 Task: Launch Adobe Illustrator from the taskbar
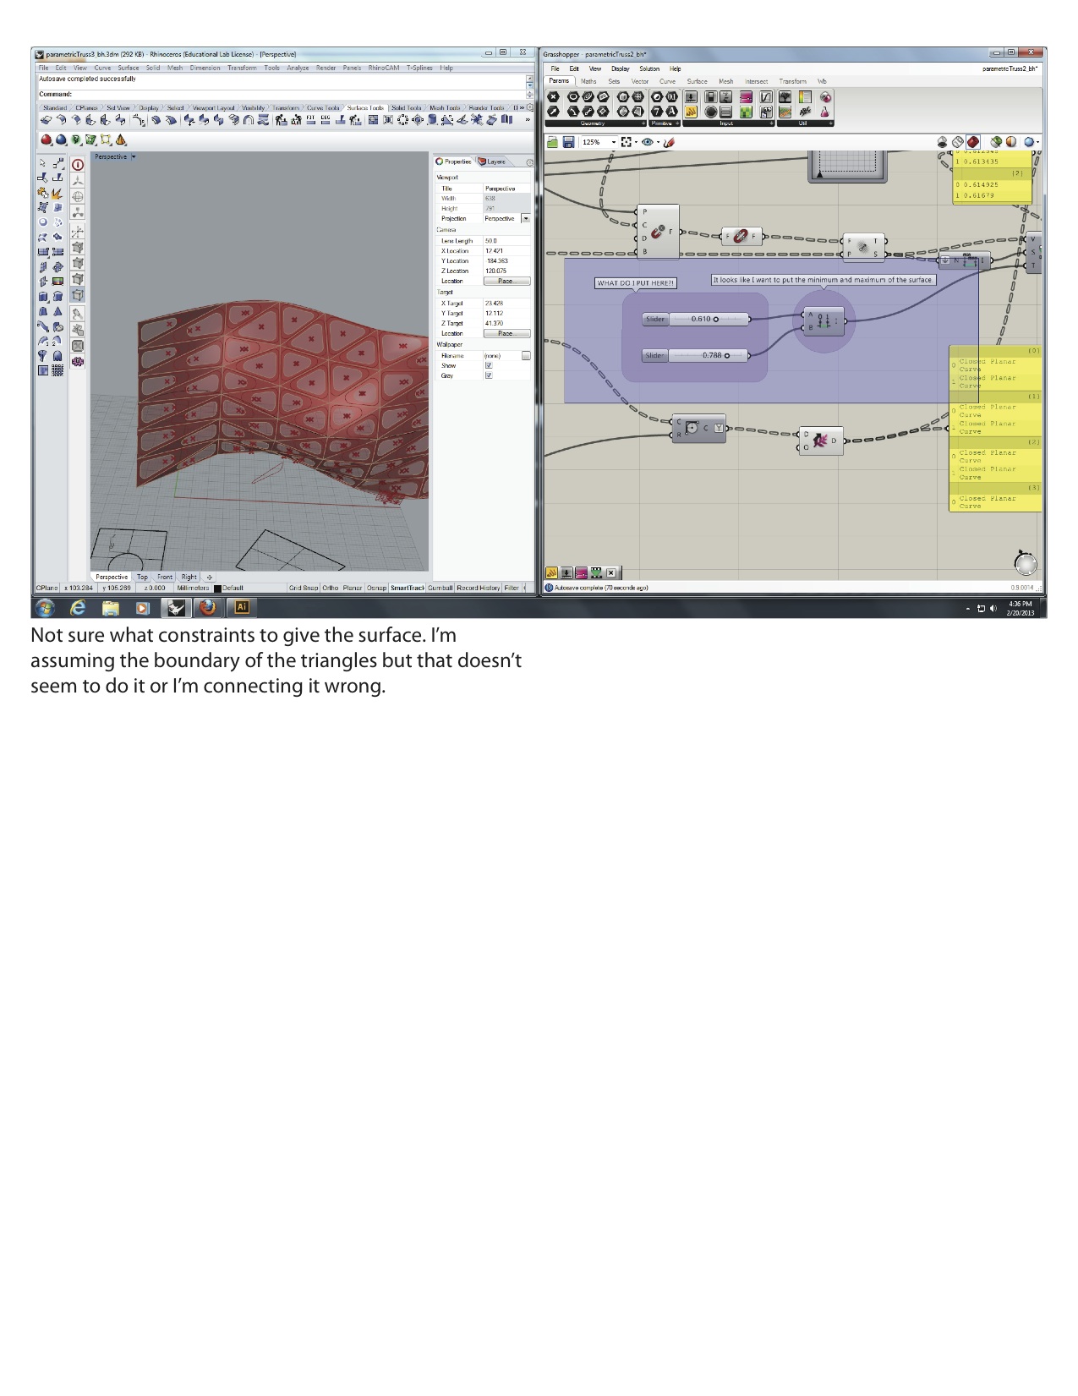pos(241,607)
